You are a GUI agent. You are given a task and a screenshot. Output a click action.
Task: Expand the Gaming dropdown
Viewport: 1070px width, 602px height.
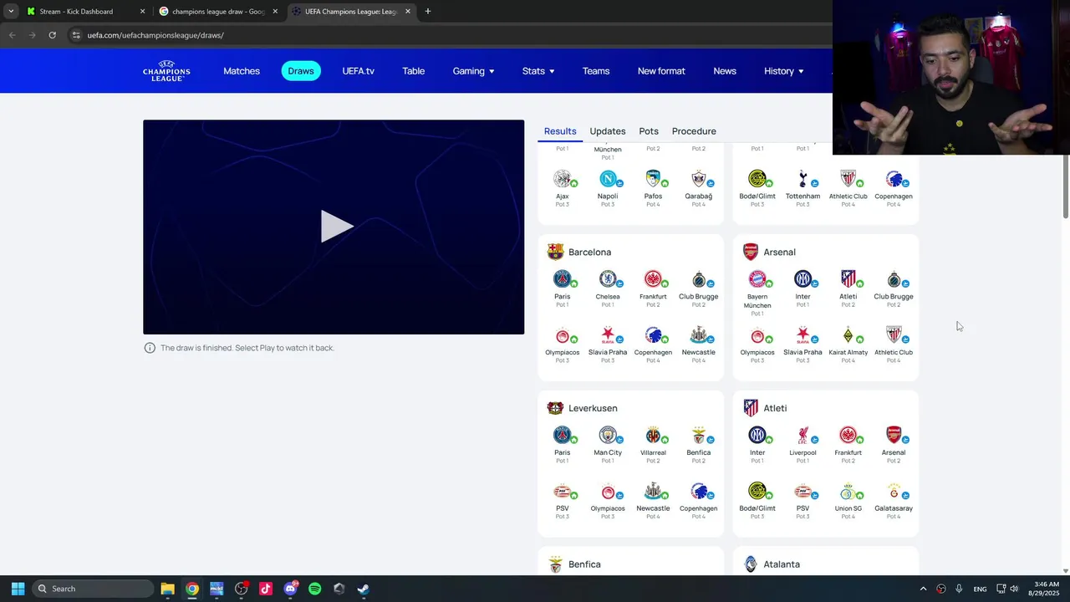(473, 71)
